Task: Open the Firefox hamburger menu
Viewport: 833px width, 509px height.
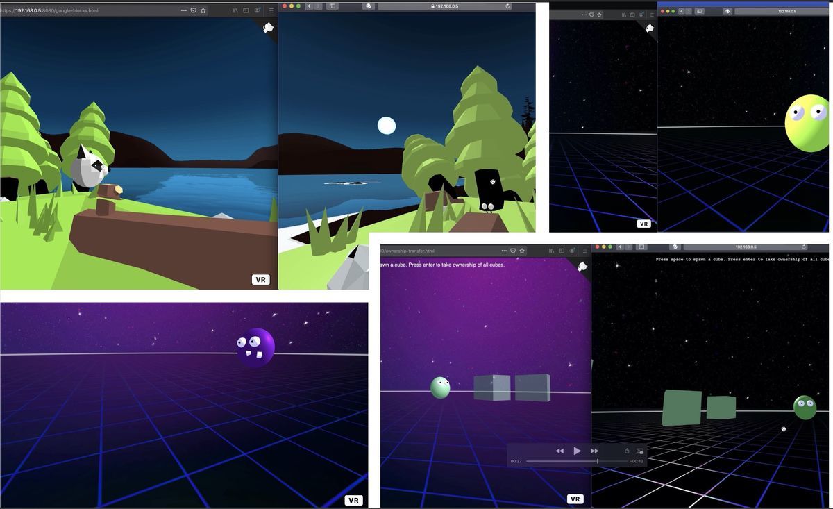Action: pyautogui.click(x=271, y=10)
